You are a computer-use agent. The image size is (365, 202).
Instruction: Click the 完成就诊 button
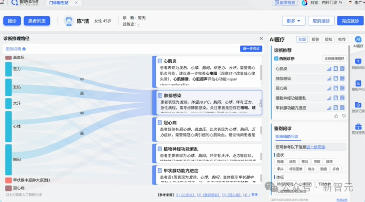click(350, 21)
